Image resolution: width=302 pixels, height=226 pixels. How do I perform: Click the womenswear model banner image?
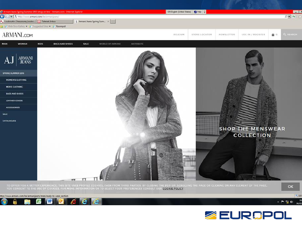pos(116,114)
